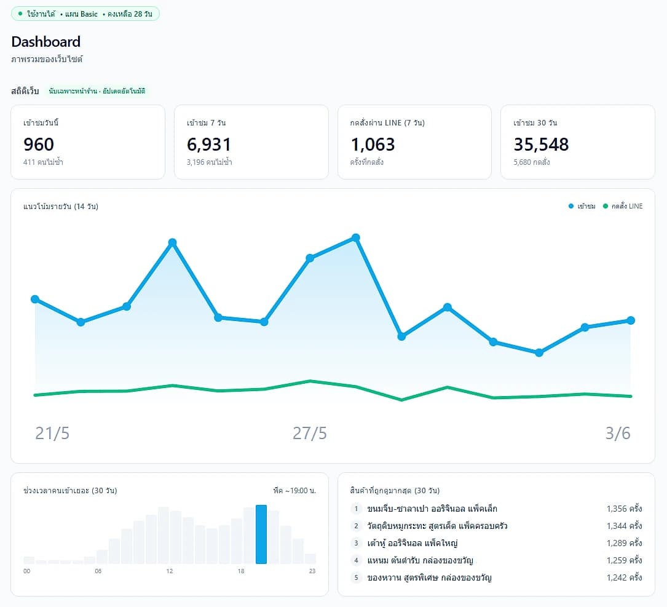Toggle the green กดสั่ง LINE legend series
Image resolution: width=667 pixels, height=607 pixels.
622,206
